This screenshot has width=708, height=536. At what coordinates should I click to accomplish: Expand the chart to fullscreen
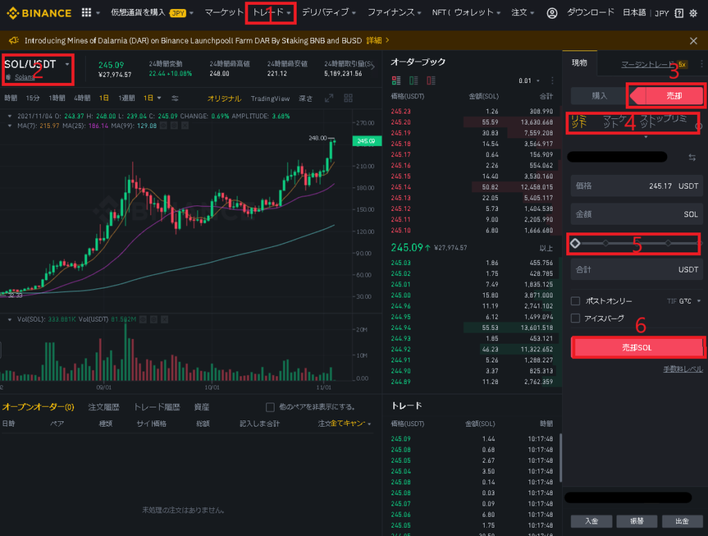329,98
